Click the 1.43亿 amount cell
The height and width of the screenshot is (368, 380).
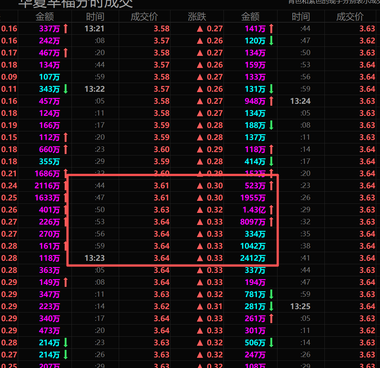pyautogui.click(x=254, y=210)
